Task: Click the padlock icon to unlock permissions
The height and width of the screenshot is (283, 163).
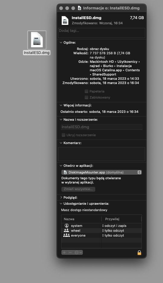Action: 139,253
